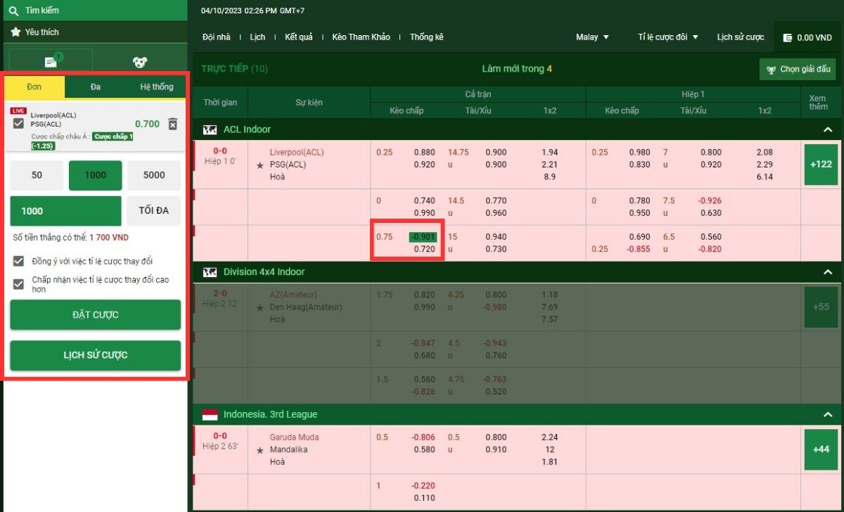Uncheck the Liverpool(ACL) bet selection checkbox
Screen dimensions: 844x512
19,124
